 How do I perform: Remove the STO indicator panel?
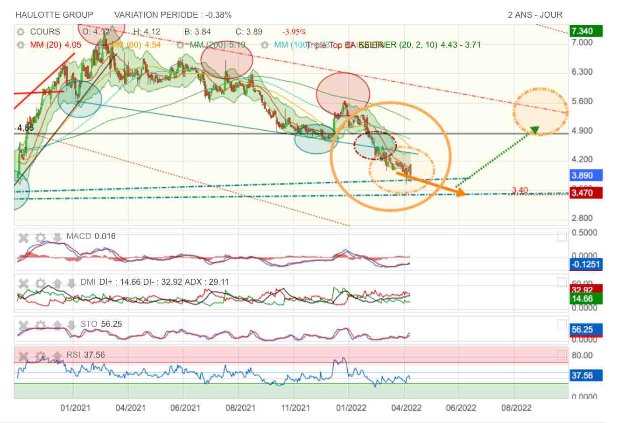click(24, 325)
